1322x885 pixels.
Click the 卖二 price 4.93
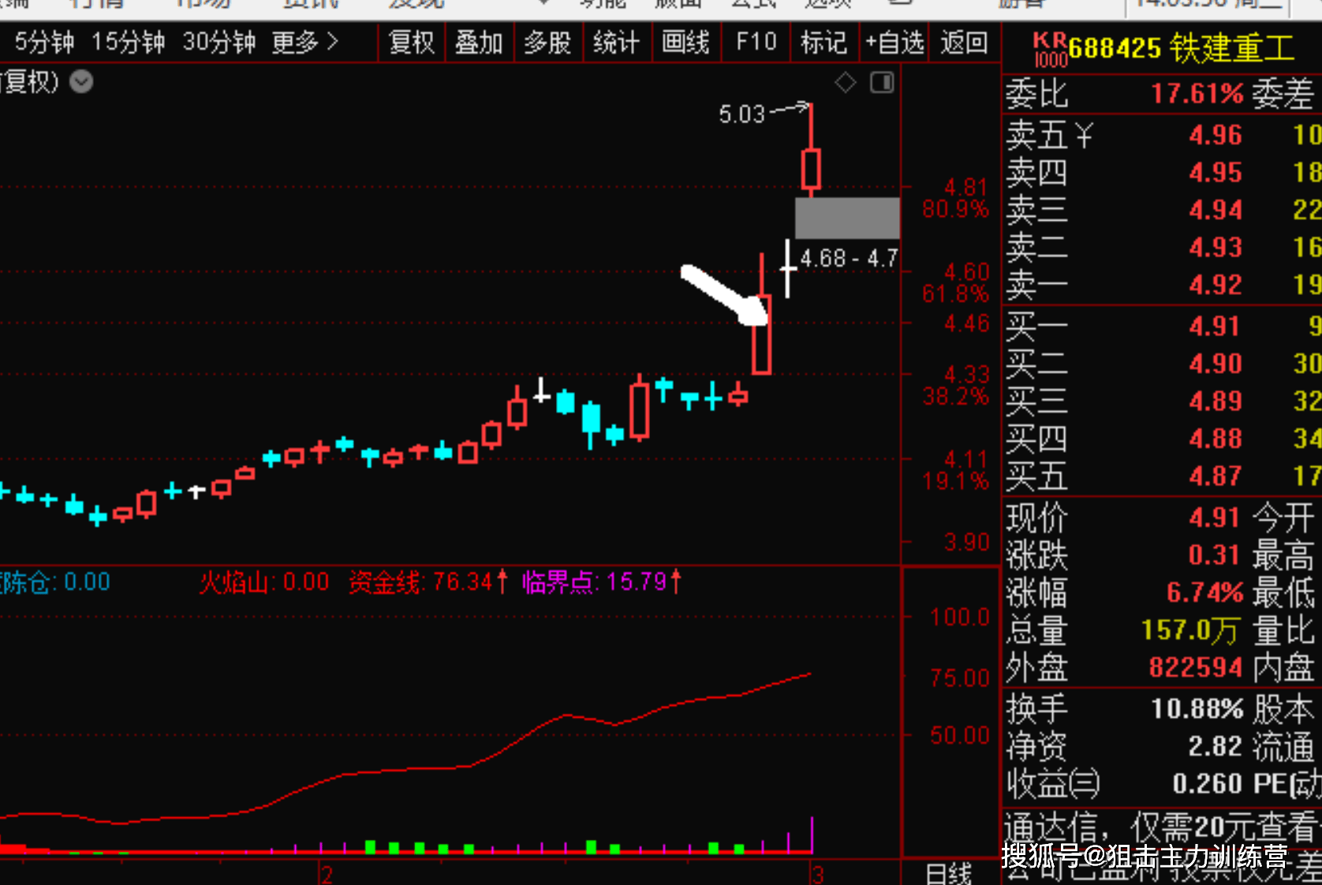[1216, 247]
